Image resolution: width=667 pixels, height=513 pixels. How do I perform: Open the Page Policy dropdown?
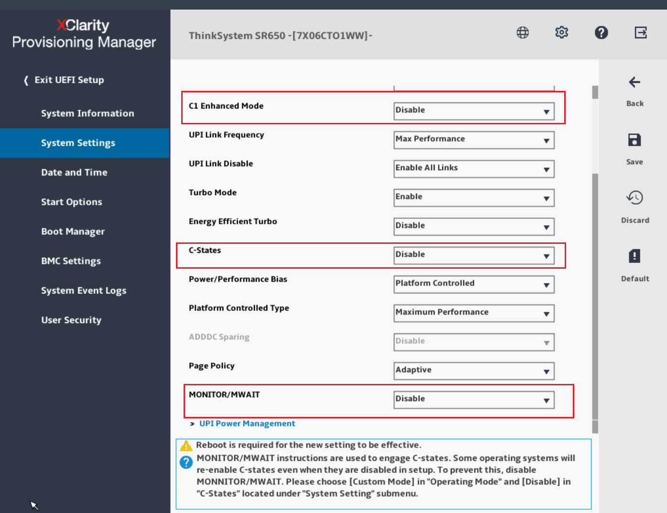474,371
